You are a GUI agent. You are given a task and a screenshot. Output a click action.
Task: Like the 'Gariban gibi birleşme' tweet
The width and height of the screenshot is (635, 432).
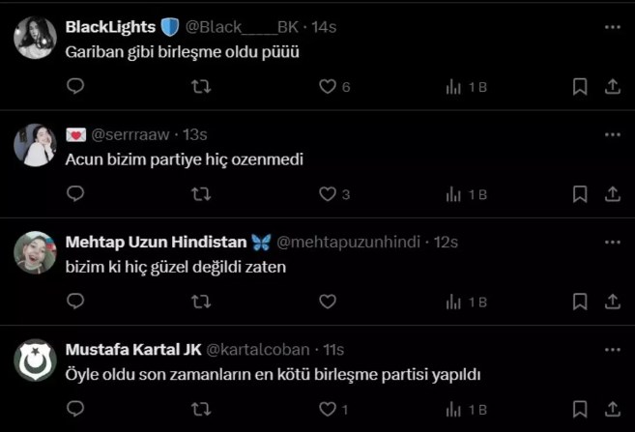coord(328,87)
